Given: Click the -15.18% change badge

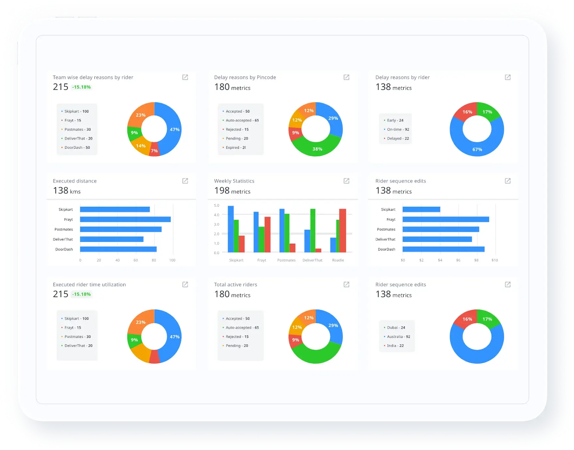Looking at the screenshot, I should pyautogui.click(x=81, y=87).
